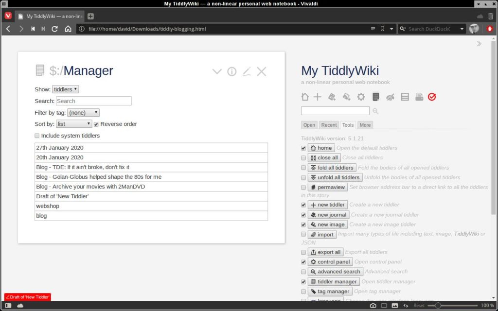Show site info for the file URL
Viewport: 498px width, 311px height.
(x=82, y=29)
